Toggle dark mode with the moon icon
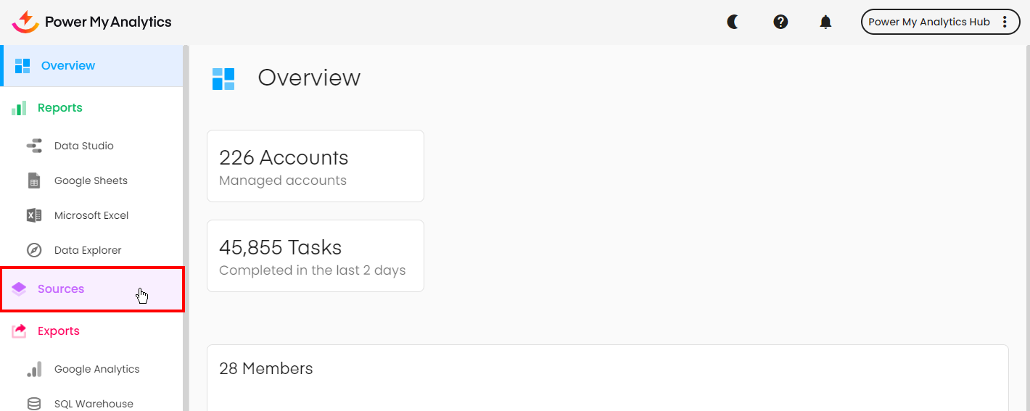 (733, 22)
